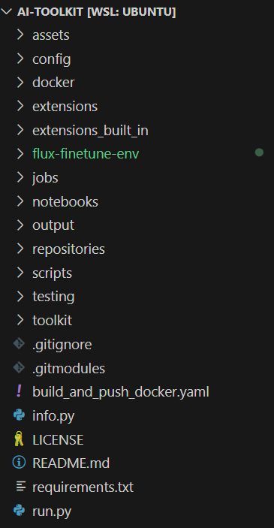Click the green status dot on flux-finetune-env

pos(259,152)
